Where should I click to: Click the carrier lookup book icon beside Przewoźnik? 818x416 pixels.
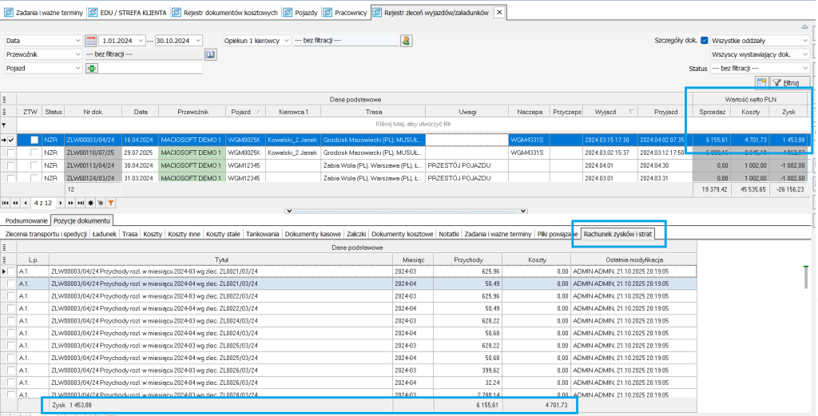click(x=211, y=54)
